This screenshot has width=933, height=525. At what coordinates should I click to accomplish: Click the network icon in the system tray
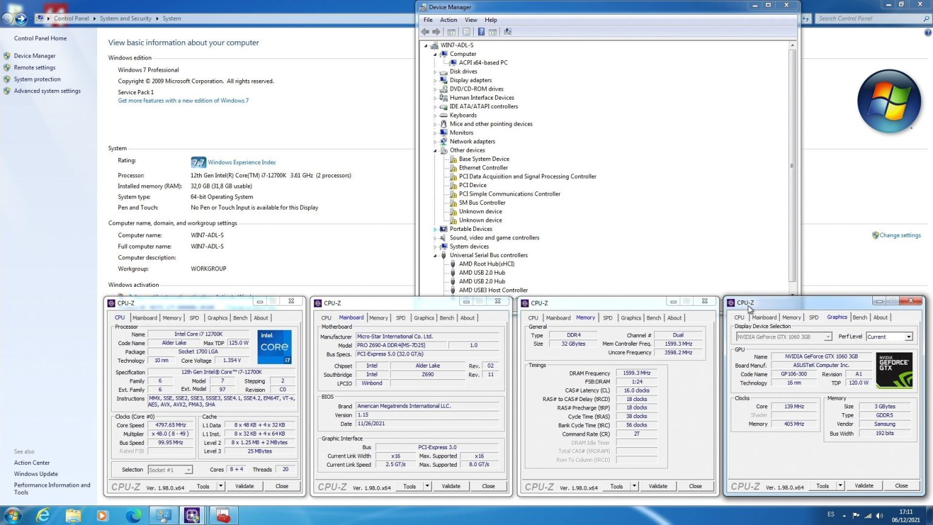pyautogui.click(x=867, y=516)
